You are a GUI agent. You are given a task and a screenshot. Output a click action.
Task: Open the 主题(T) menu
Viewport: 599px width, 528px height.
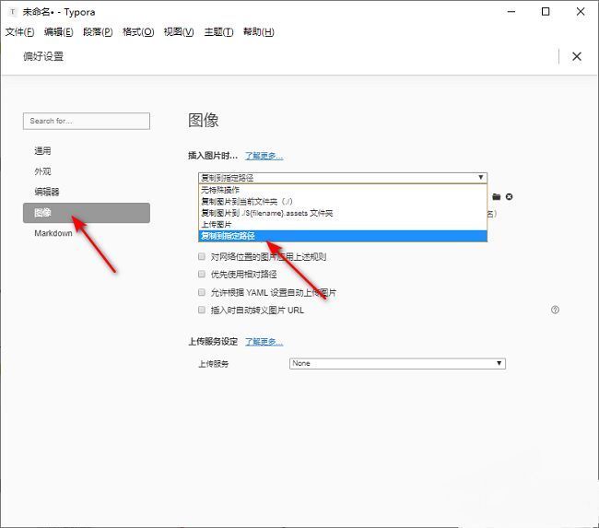(218, 32)
